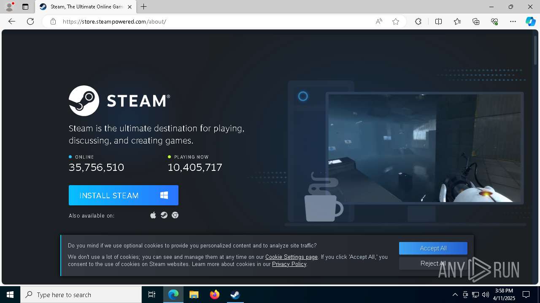Select the playing now count 10,405,717
This screenshot has height=303, width=540.
coord(195,167)
